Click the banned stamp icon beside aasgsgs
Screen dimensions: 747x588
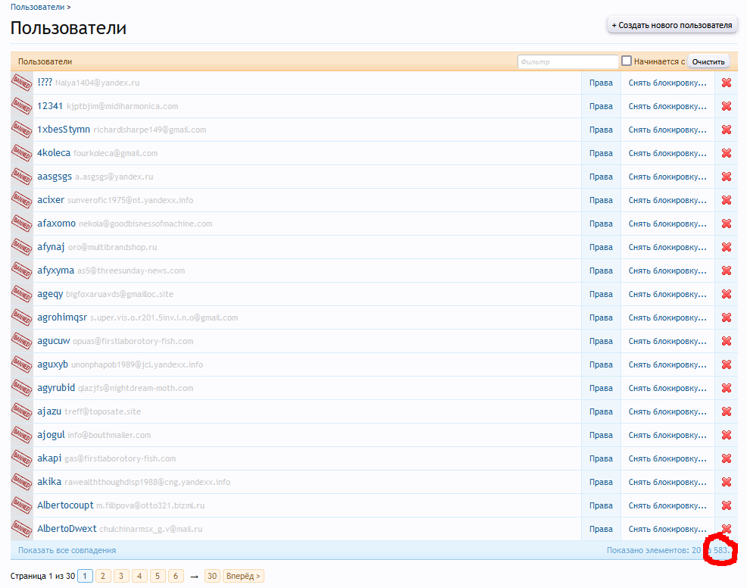pos(22,177)
